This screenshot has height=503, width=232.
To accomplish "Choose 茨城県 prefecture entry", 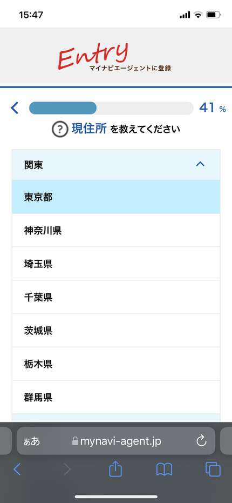I will (116, 331).
